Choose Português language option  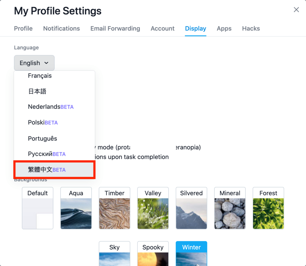click(54, 139)
